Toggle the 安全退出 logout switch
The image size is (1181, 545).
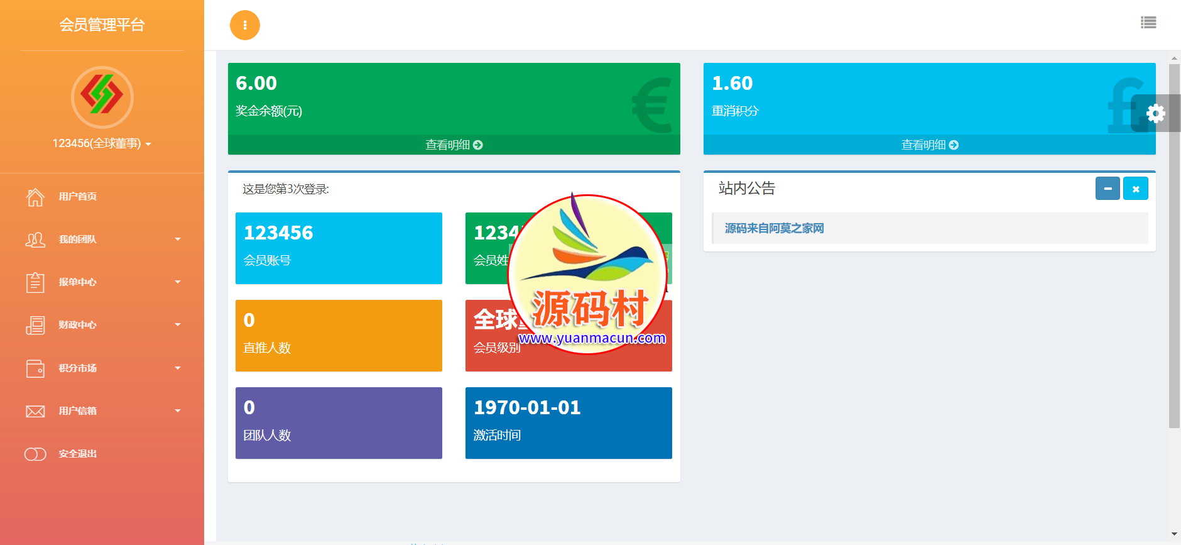click(35, 454)
